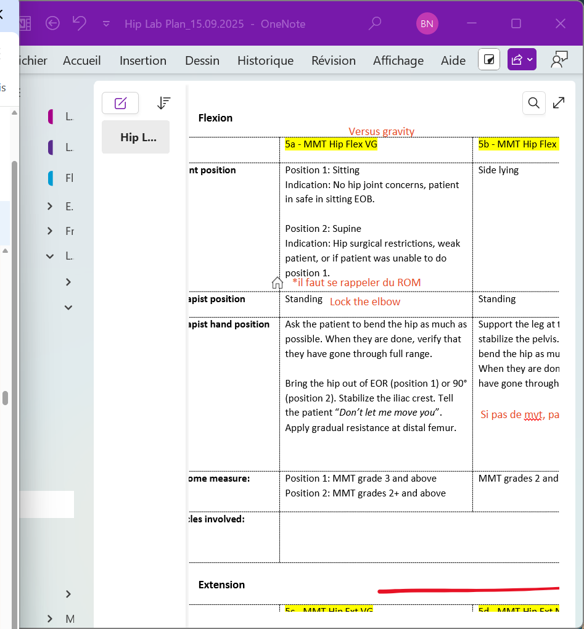Viewport: 584px width, 629px height.
Task: Click the OneNote app icon in title bar
Action: point(25,23)
